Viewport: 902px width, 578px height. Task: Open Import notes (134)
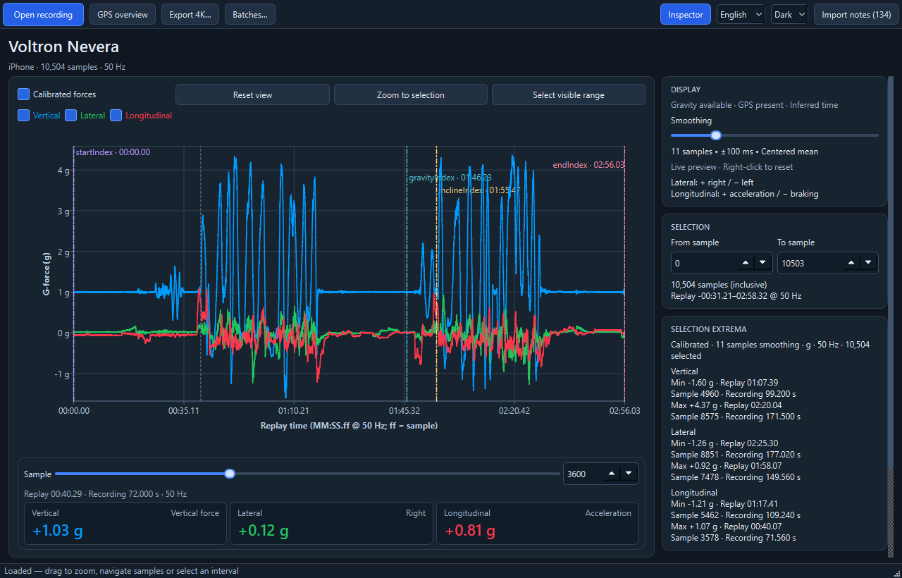(x=856, y=15)
